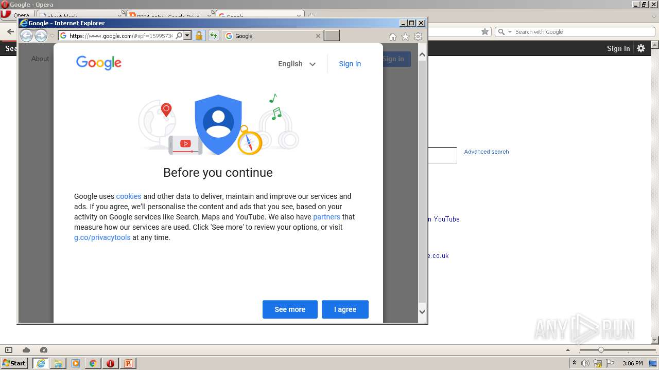The width and height of the screenshot is (659, 370).
Task: Click the I agree button
Action: (x=345, y=309)
